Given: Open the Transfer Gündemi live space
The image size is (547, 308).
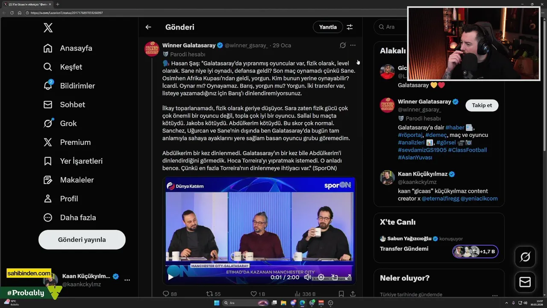Looking at the screenshot, I should click(404, 249).
